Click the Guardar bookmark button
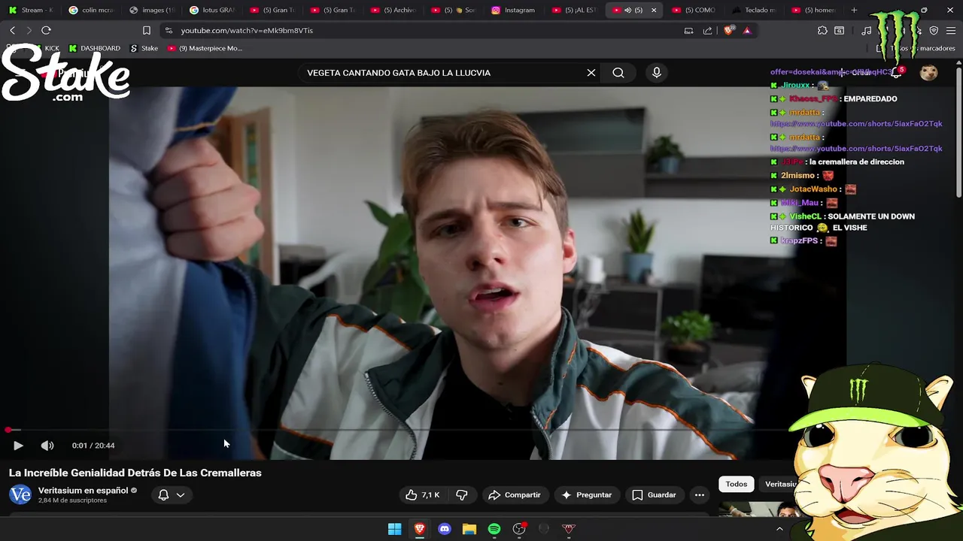 click(654, 495)
